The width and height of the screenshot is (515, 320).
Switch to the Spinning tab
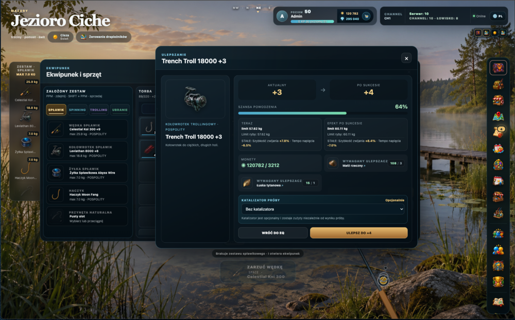(x=77, y=110)
